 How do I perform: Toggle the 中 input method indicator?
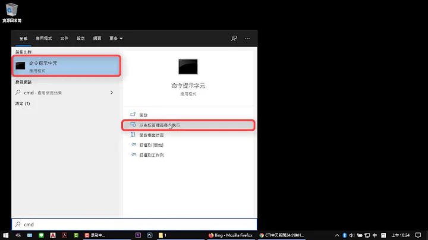(x=374, y=235)
